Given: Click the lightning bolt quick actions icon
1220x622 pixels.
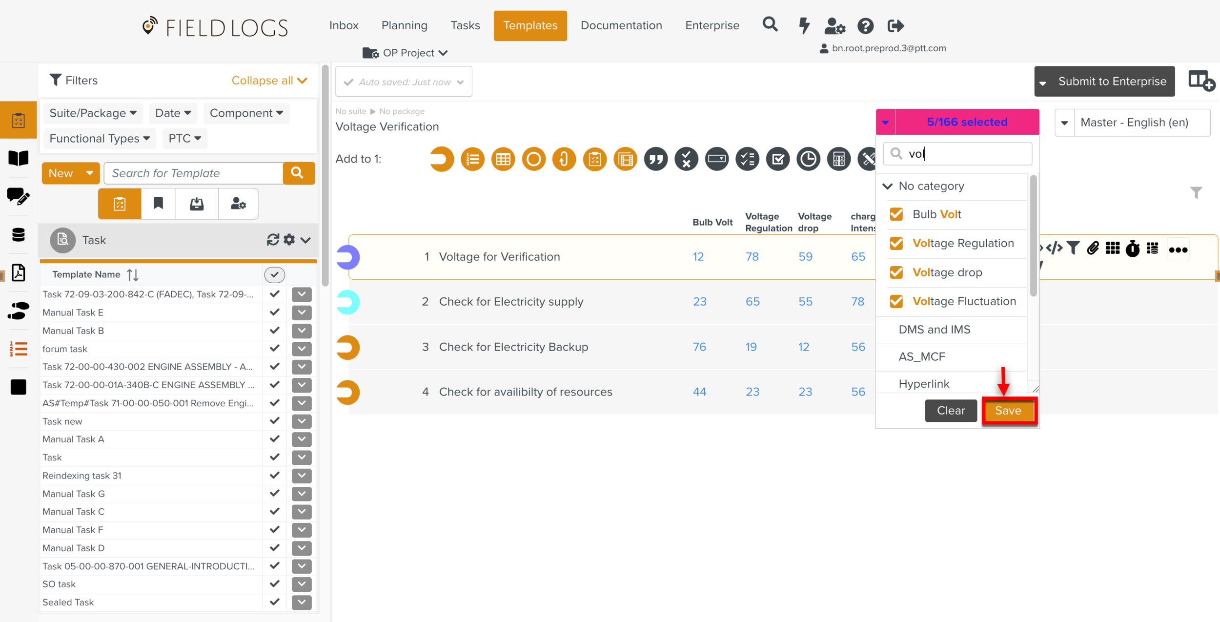Looking at the screenshot, I should (804, 25).
